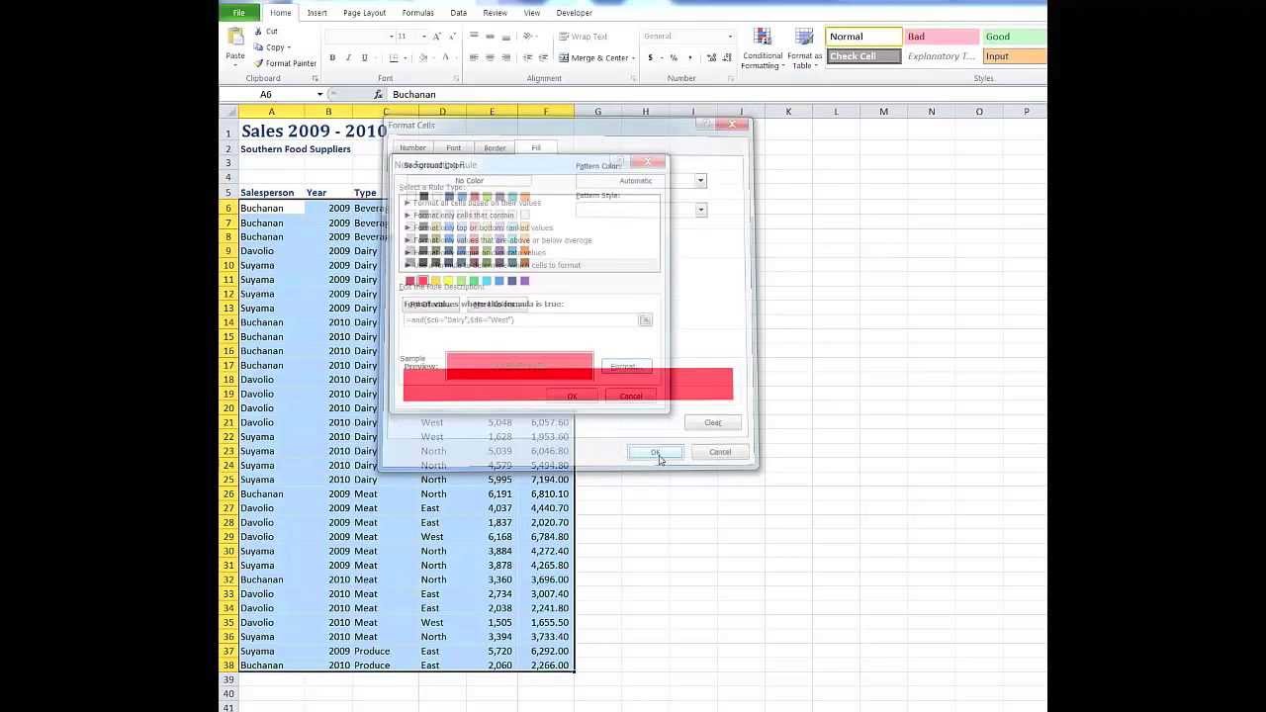Switch to the Data ribbon tab
Screen dimensions: 1266x712
[458, 13]
